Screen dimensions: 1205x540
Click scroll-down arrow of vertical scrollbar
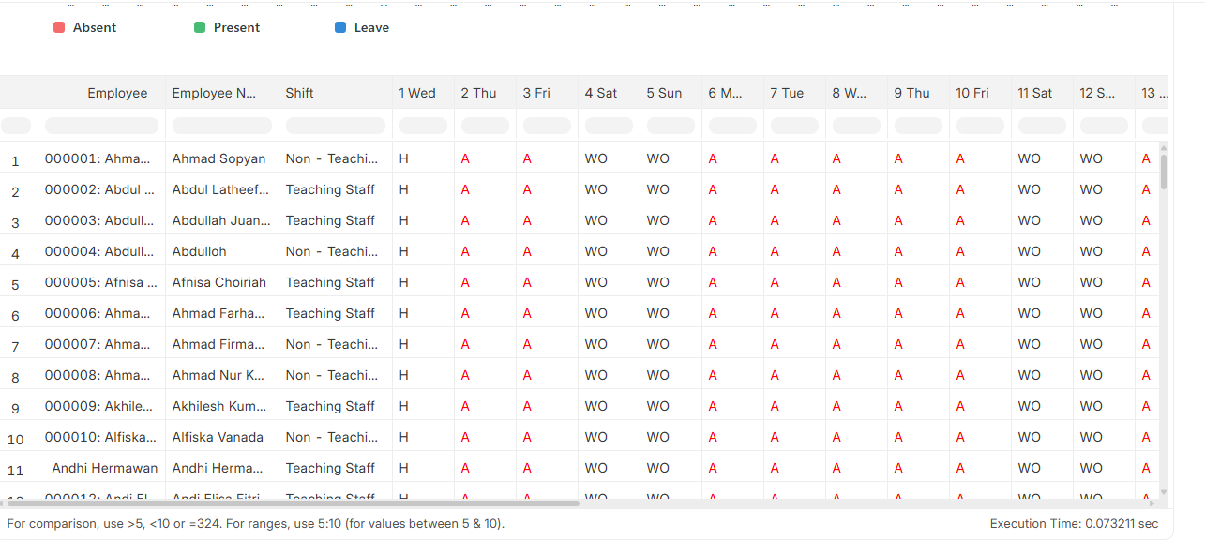(x=1164, y=491)
